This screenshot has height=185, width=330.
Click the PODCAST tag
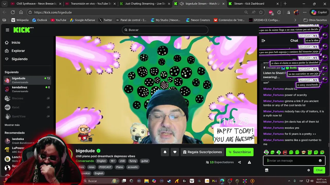click(x=105, y=167)
